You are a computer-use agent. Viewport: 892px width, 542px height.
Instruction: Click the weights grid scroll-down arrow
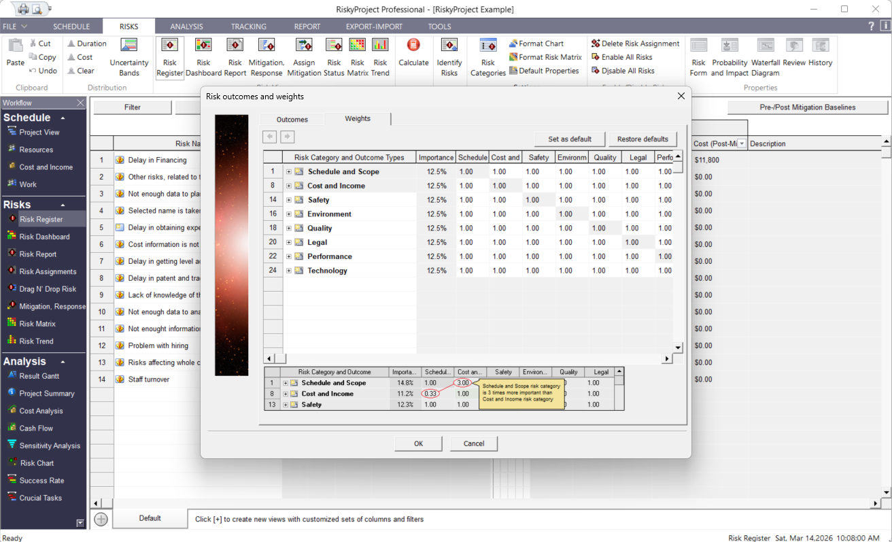tap(677, 348)
